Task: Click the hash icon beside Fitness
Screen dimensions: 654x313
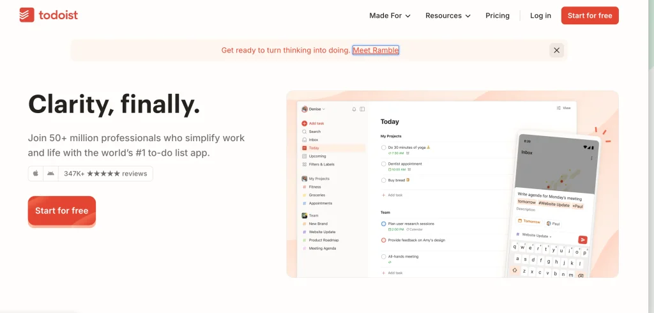Action: tap(305, 187)
